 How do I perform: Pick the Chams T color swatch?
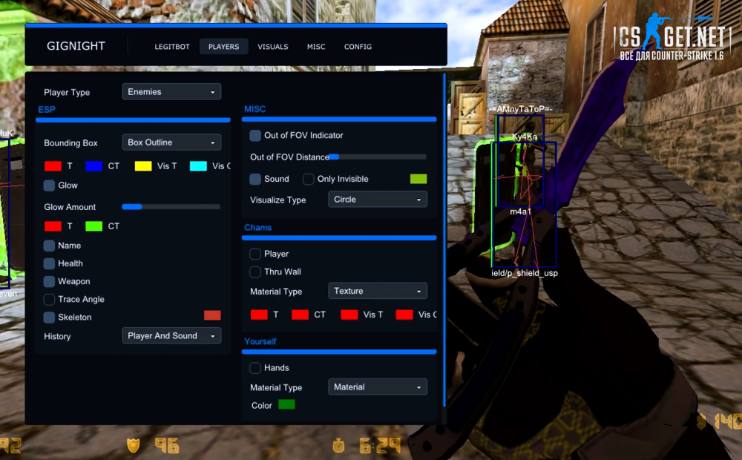point(259,315)
